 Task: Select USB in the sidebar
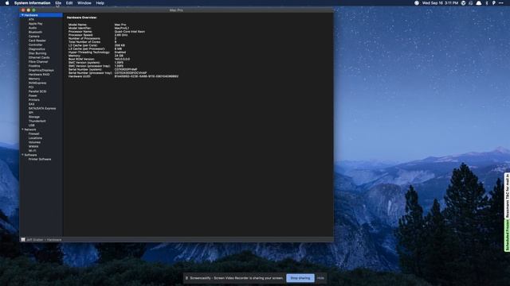click(32, 126)
